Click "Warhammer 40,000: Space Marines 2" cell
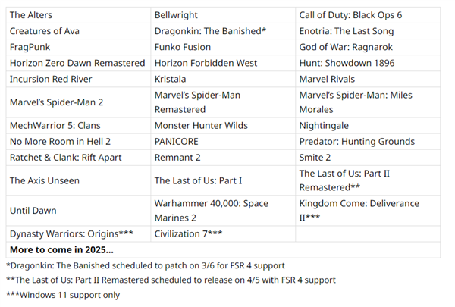The image size is (455, 307). click(x=211, y=211)
